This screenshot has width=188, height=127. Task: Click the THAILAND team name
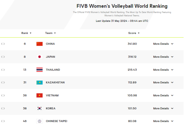point(53,70)
